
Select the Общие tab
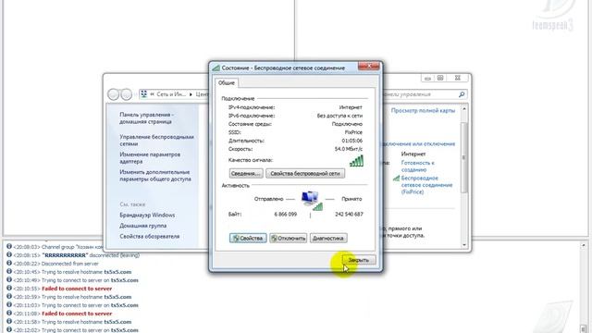(x=226, y=82)
